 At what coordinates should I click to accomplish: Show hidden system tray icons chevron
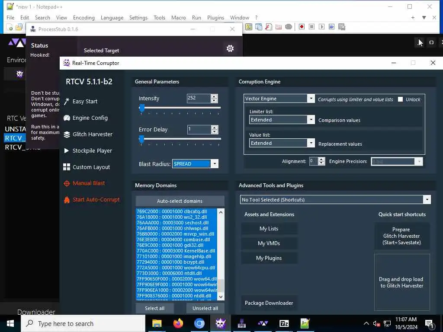click(366, 323)
